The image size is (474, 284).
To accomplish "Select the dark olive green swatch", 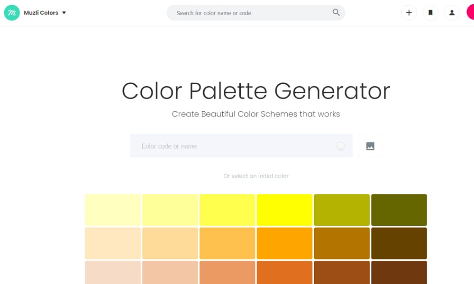I will 399,210.
